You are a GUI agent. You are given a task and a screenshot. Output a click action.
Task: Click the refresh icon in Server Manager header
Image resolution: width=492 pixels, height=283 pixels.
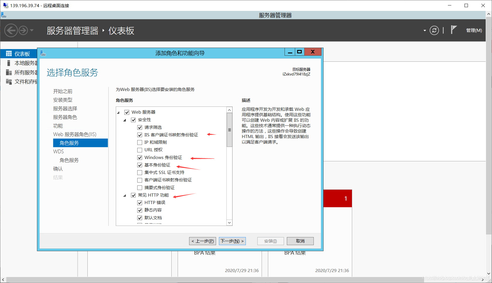tap(434, 30)
